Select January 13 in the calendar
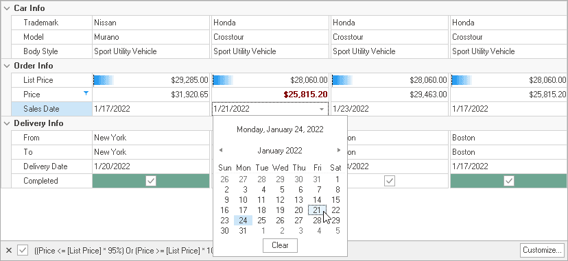 coord(298,200)
